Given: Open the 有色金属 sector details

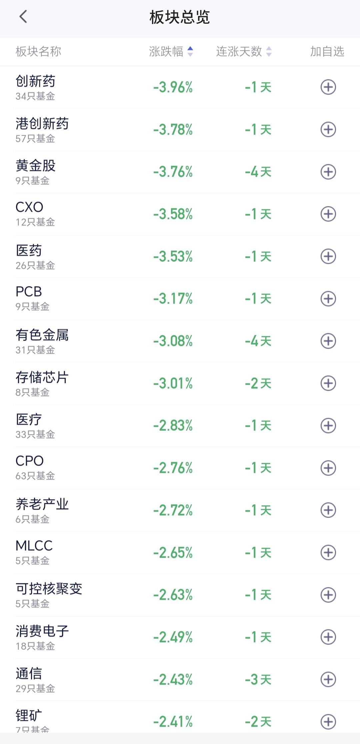Looking at the screenshot, I should pos(180,341).
